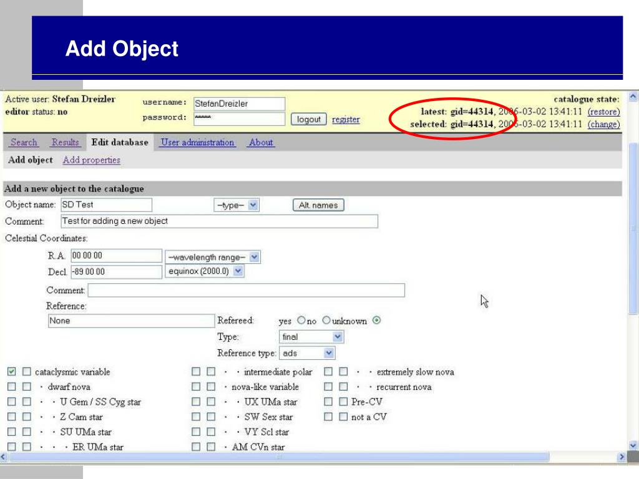Check first SW Sex star checkbox
This screenshot has width=639, height=479.
[x=196, y=417]
